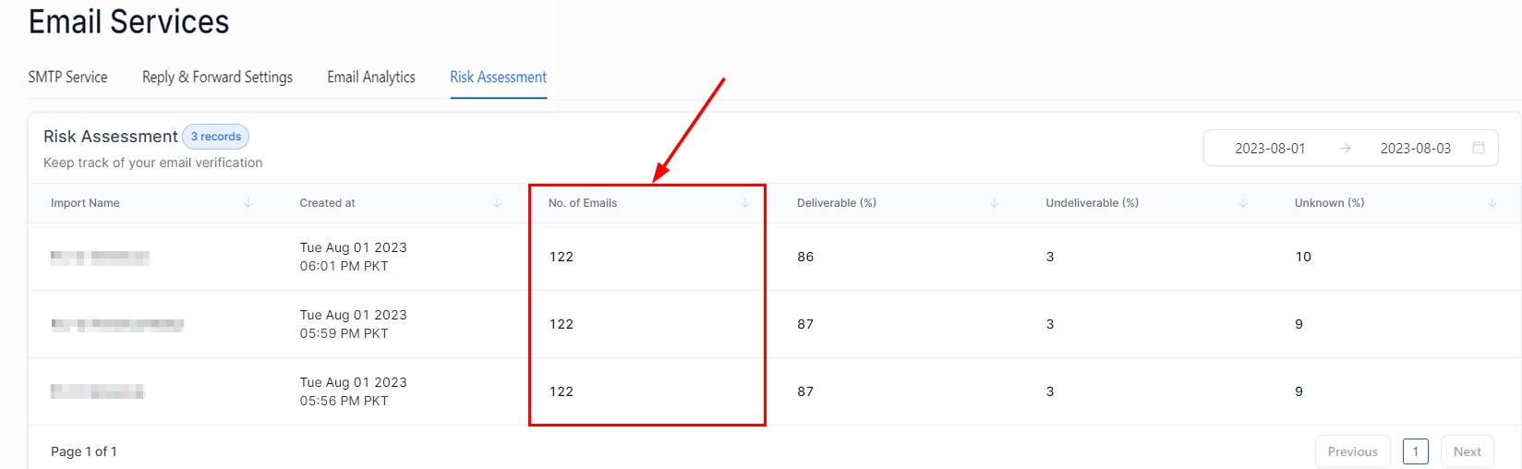1522x469 pixels.
Task: Open the date range calendar icon
Action: click(x=1479, y=148)
